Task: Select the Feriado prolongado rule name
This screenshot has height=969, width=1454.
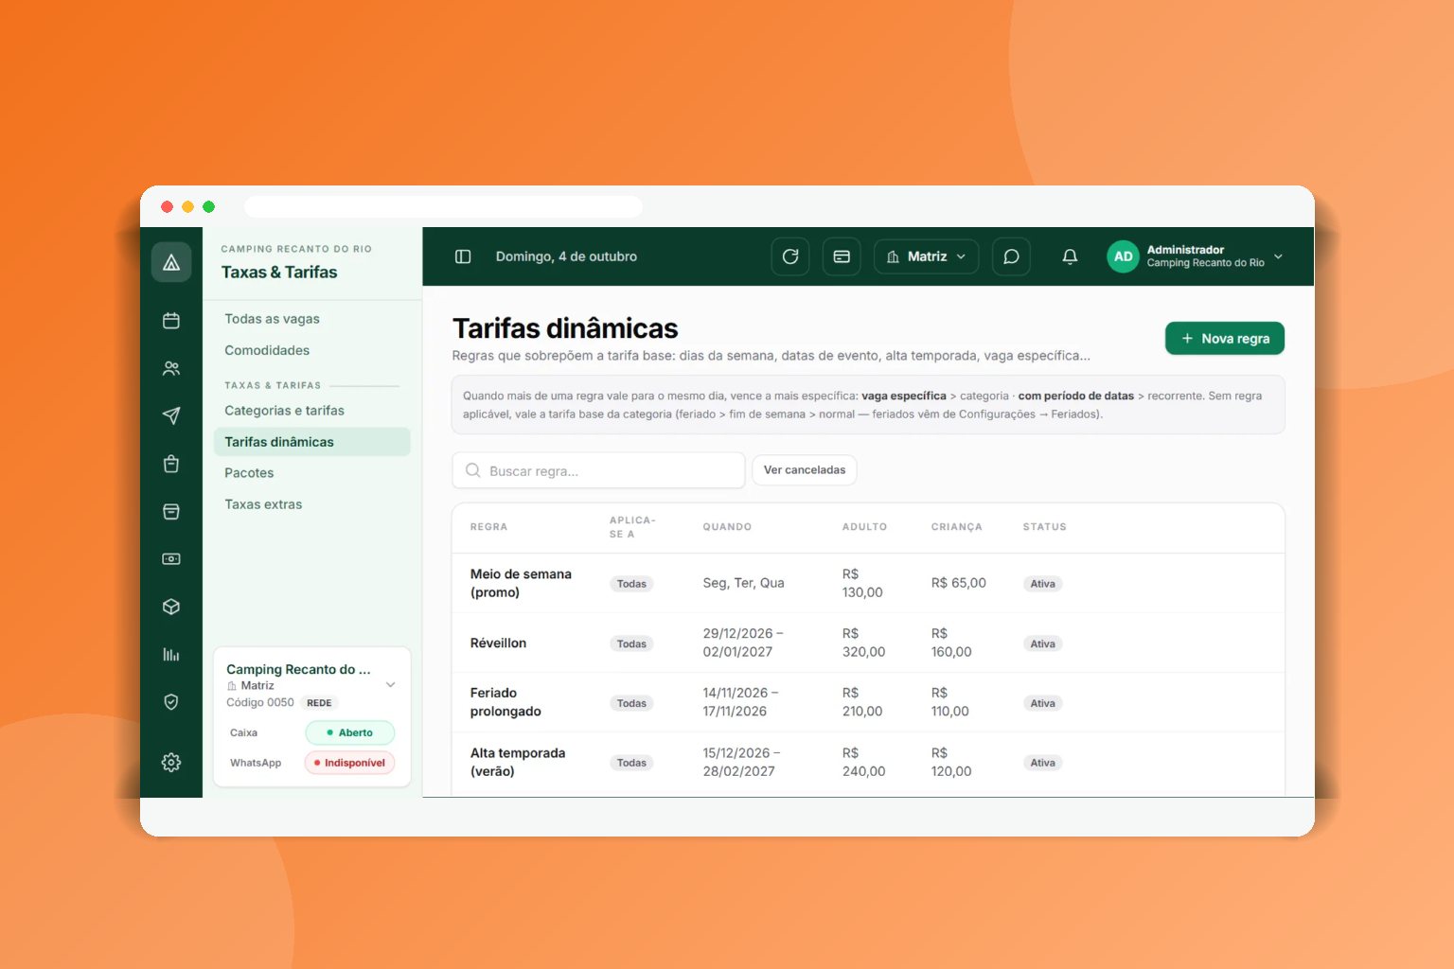Action: pos(505,702)
